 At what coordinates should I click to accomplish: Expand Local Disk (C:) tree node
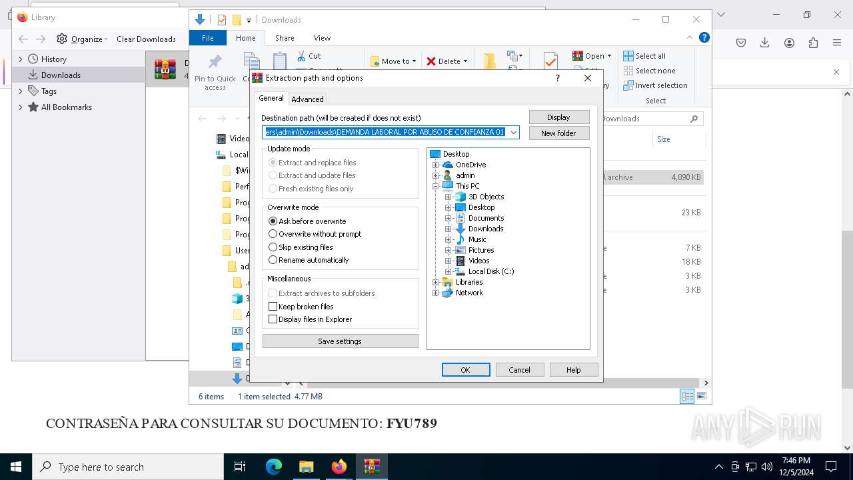coord(448,271)
